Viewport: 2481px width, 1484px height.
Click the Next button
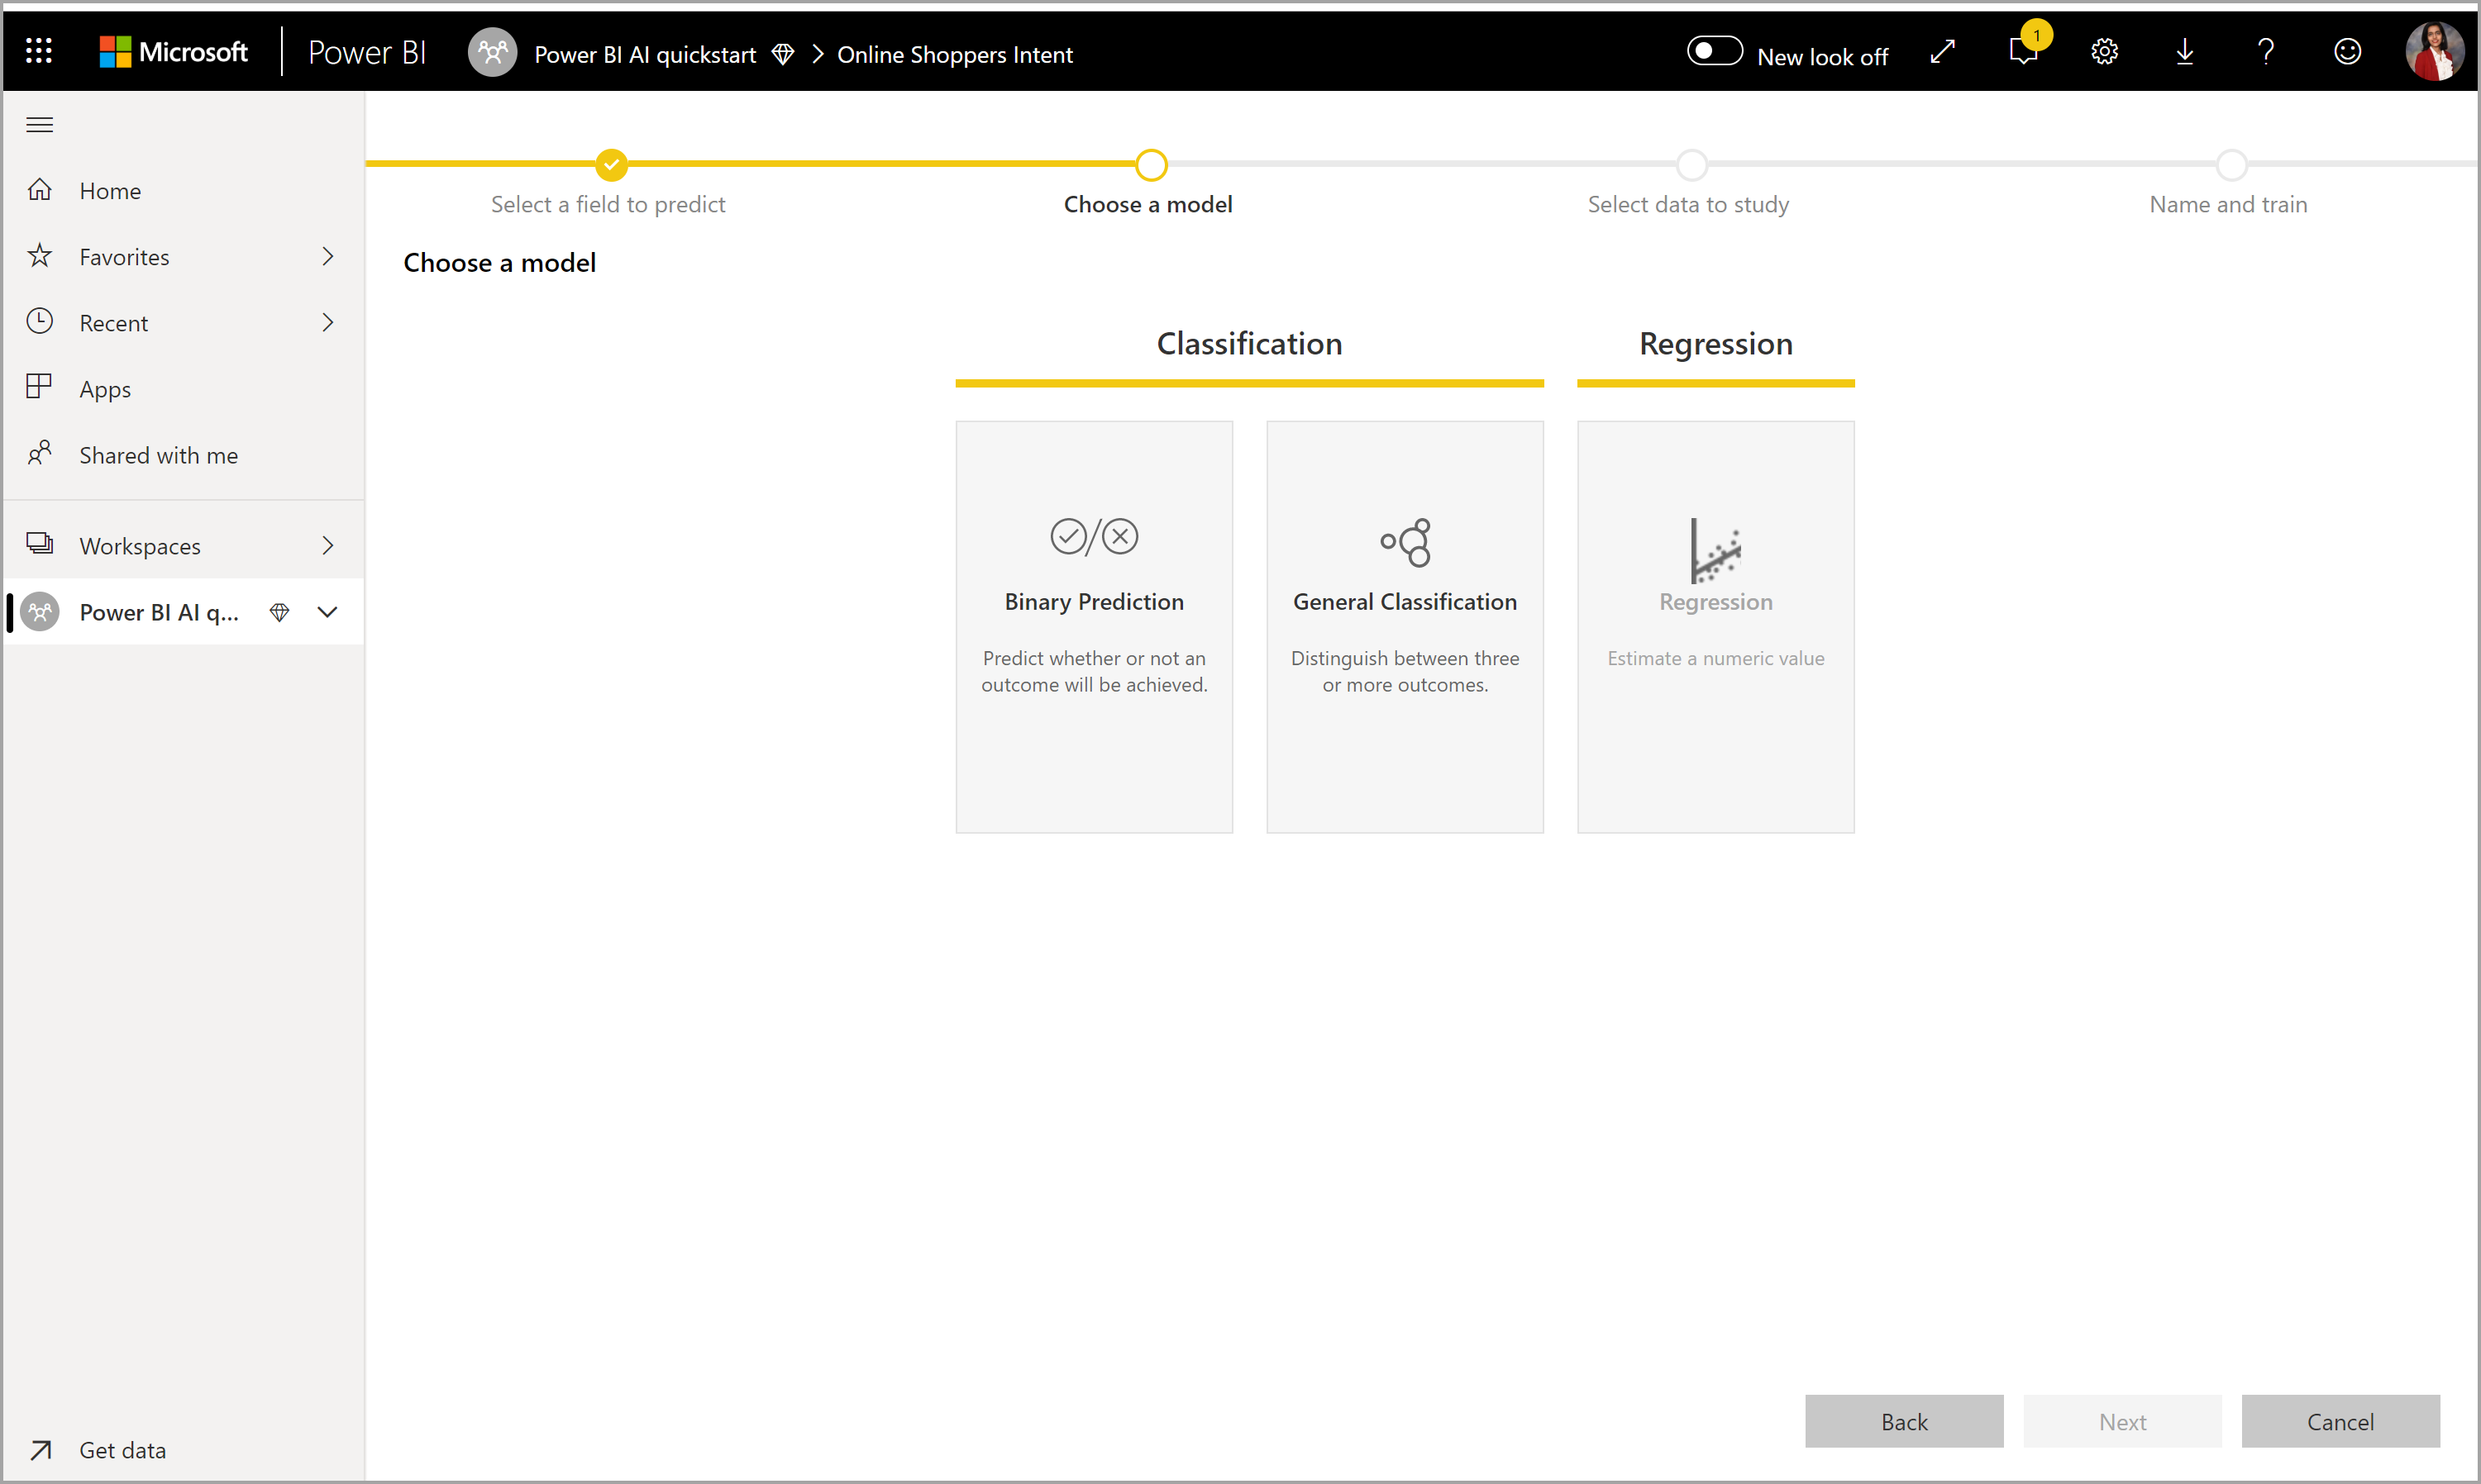pos(2122,1422)
